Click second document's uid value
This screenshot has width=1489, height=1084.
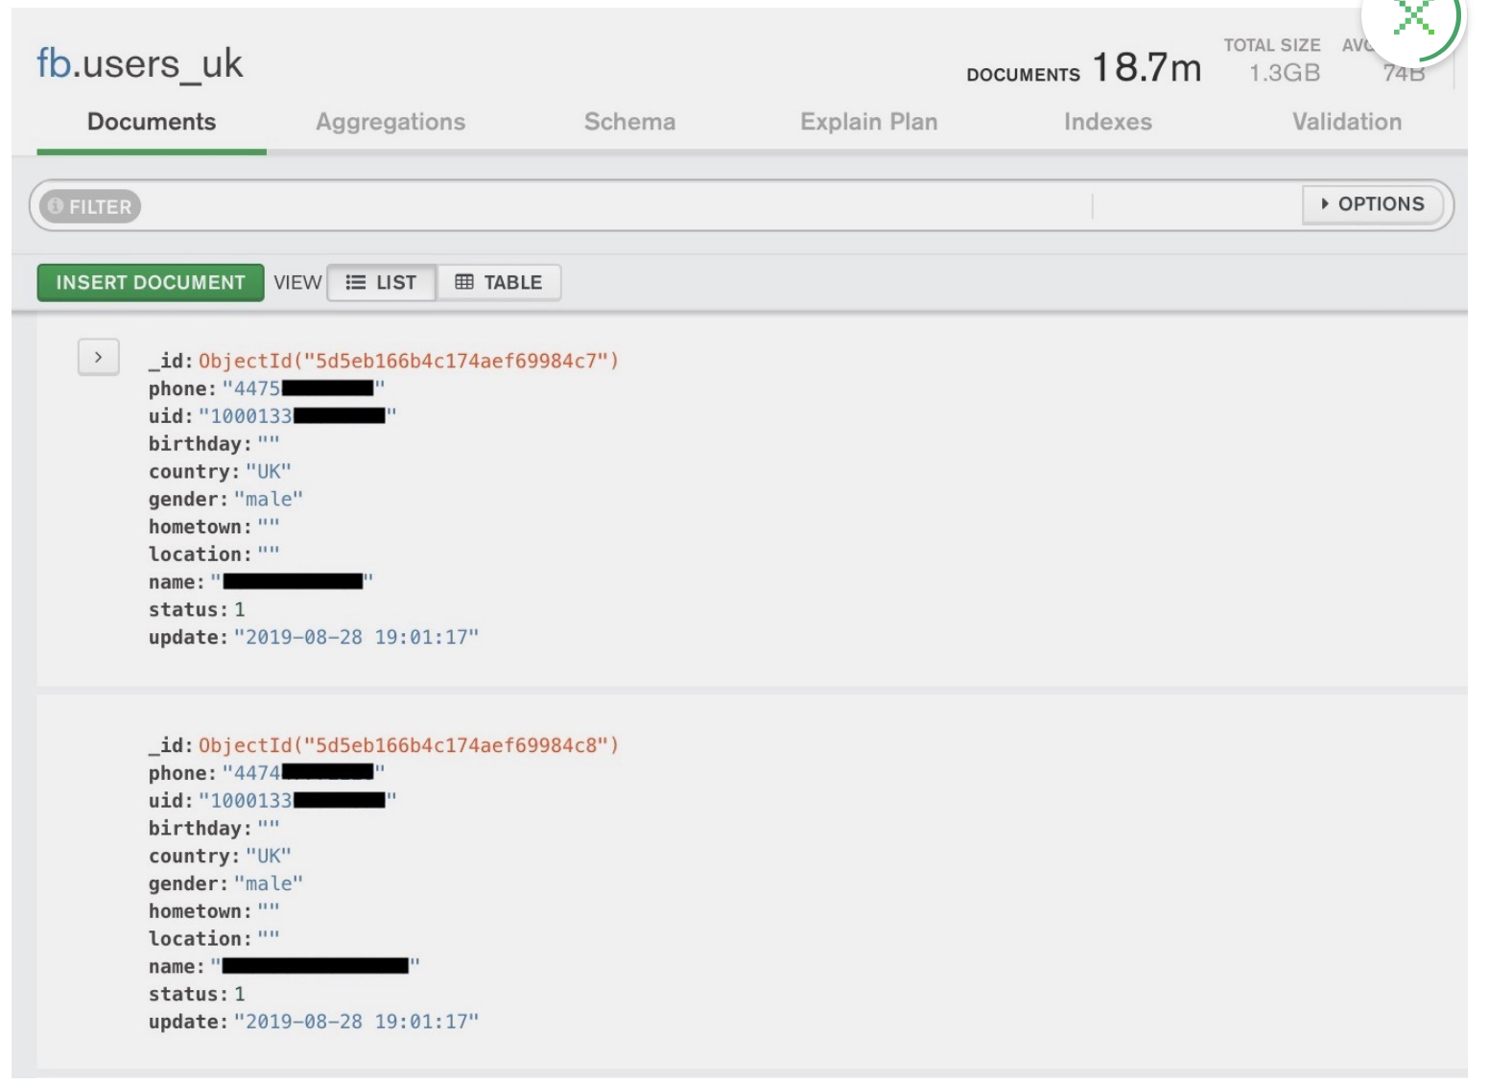point(297,801)
